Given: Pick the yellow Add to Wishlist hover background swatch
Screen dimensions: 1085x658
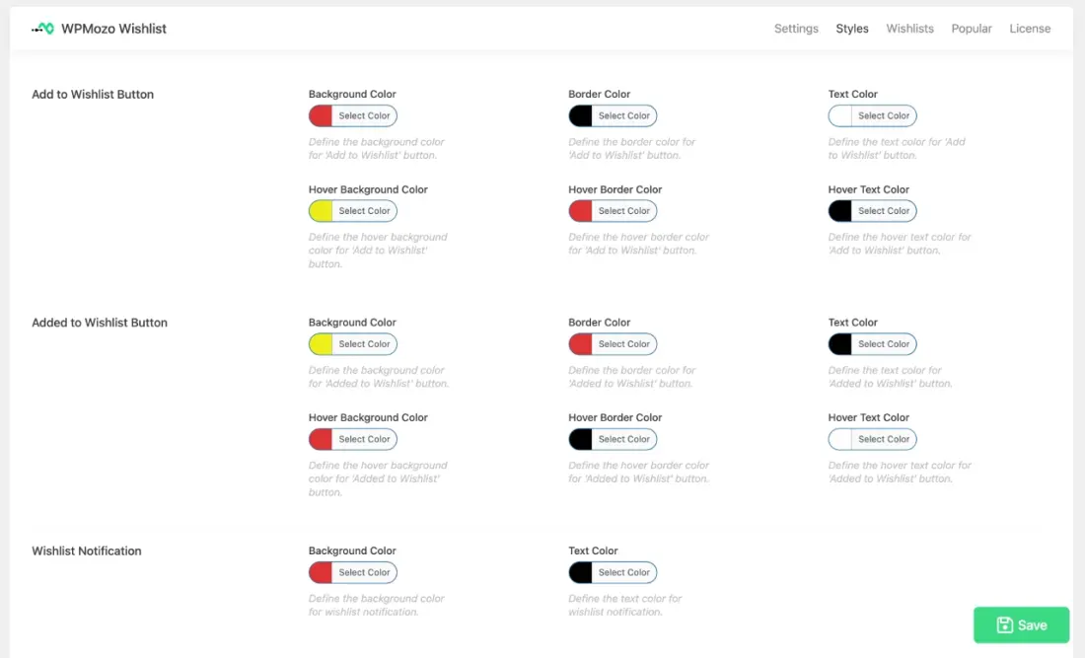Looking at the screenshot, I should [321, 211].
